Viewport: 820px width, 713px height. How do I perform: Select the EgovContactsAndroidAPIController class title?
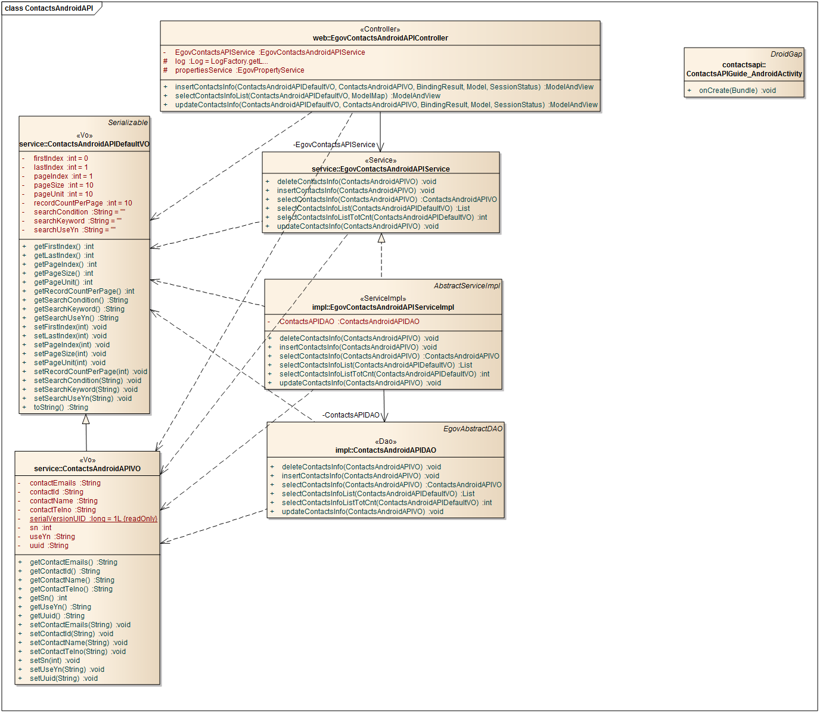[x=380, y=38]
